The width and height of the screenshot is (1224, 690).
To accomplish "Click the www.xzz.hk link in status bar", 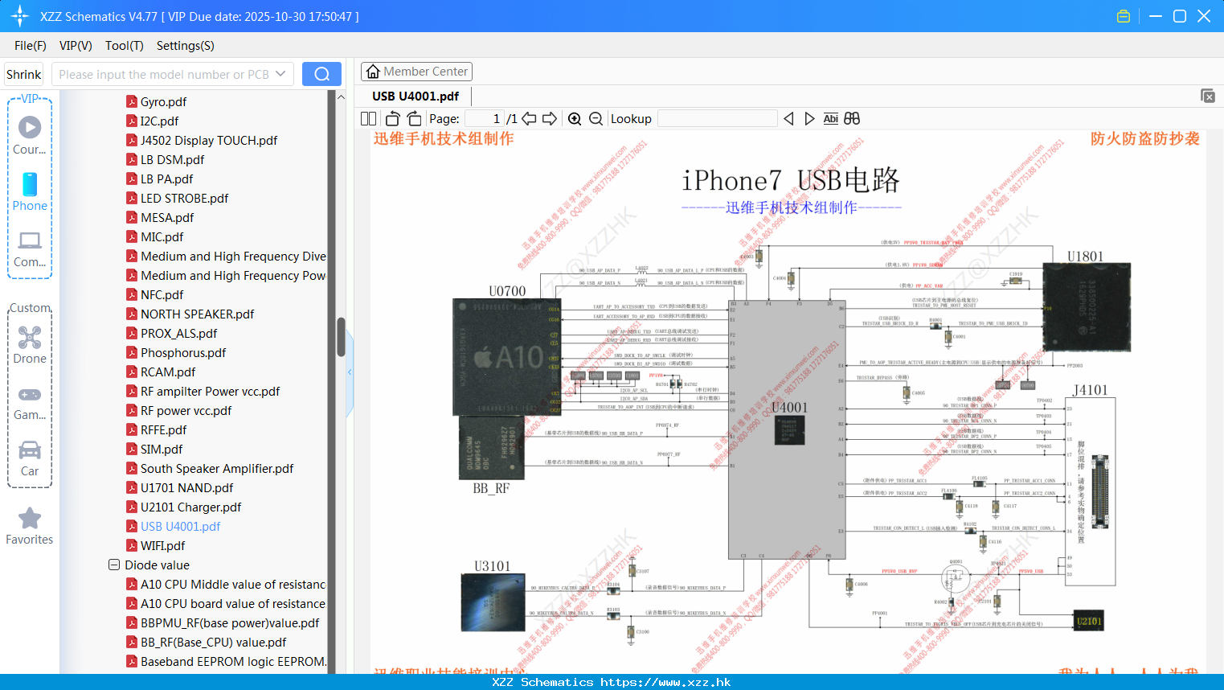I will click(x=665, y=682).
